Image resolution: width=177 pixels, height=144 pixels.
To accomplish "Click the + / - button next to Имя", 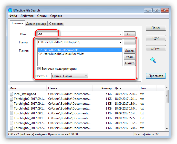I will pos(130,34).
